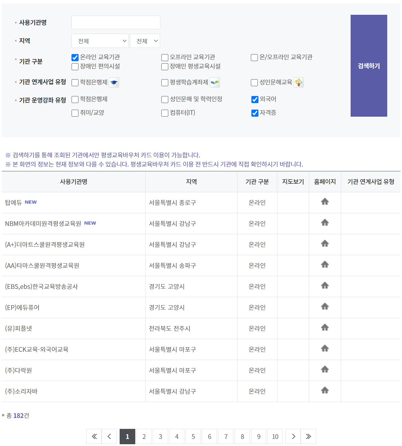Check the 컴퓨터(IT) option
402x446 pixels.
click(165, 113)
